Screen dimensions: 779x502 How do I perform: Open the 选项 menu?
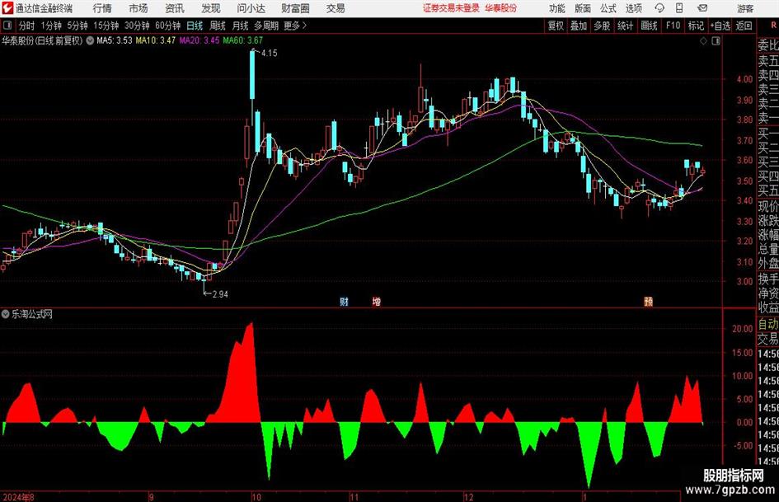pos(633,8)
